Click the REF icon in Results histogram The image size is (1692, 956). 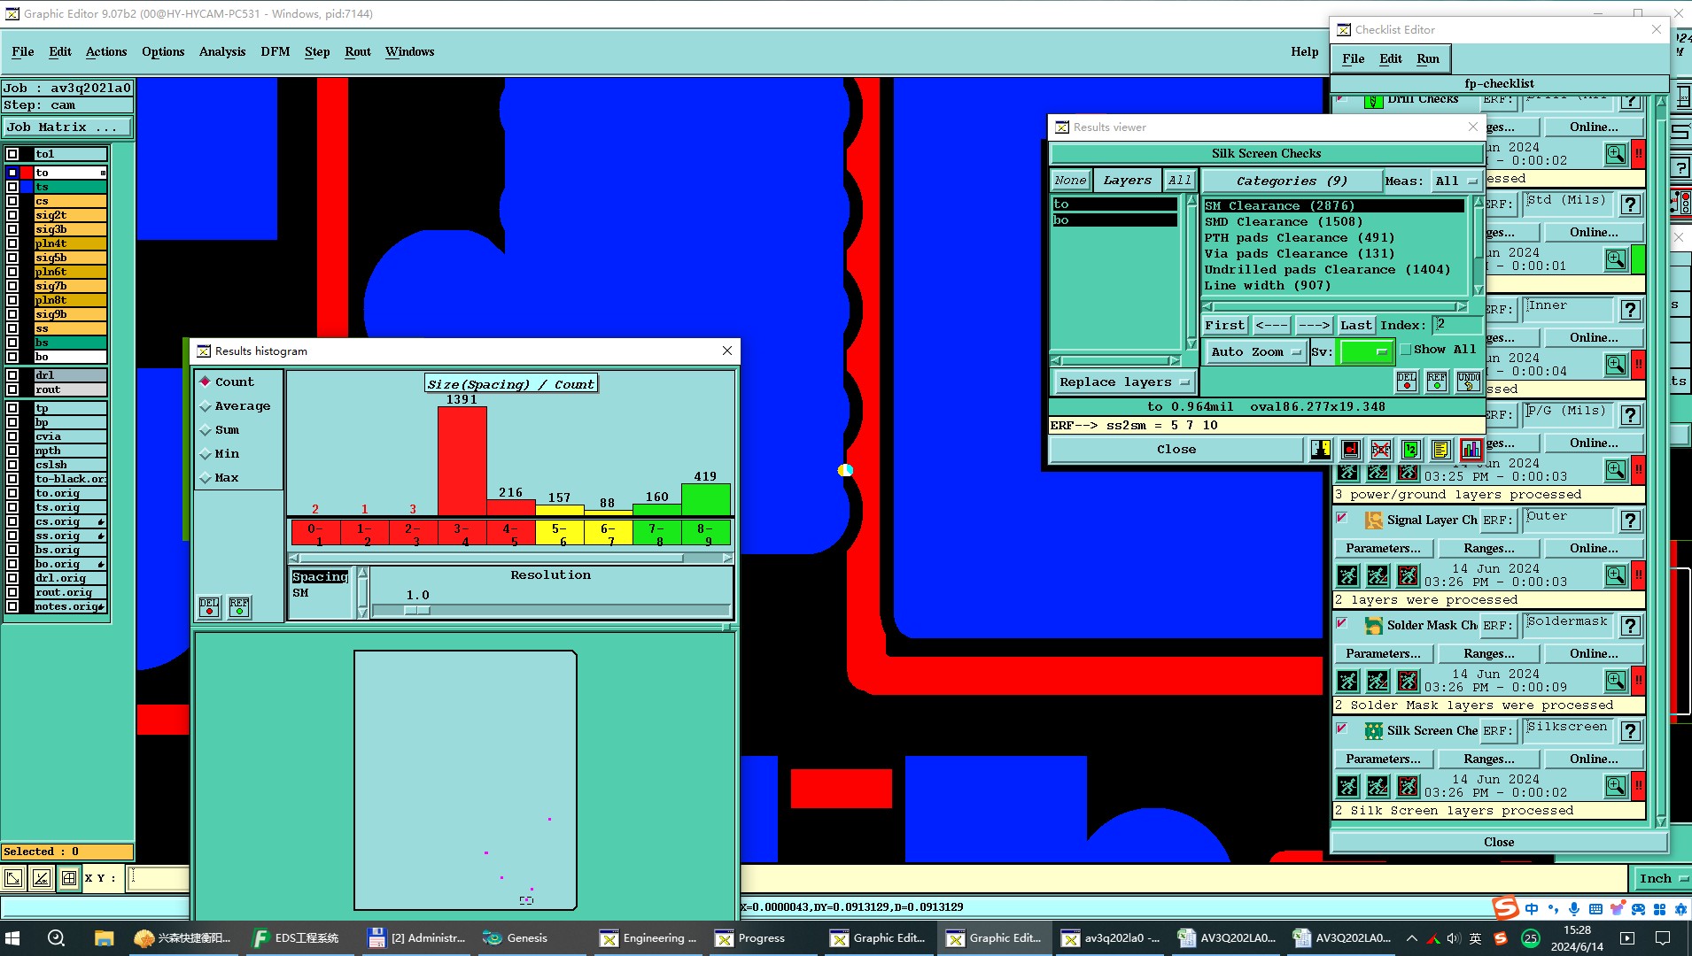click(x=239, y=606)
